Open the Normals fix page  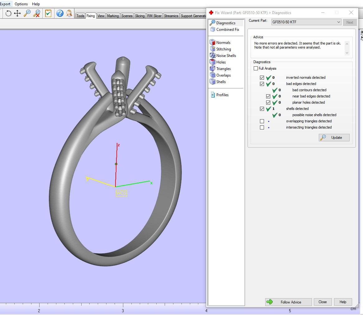click(223, 43)
